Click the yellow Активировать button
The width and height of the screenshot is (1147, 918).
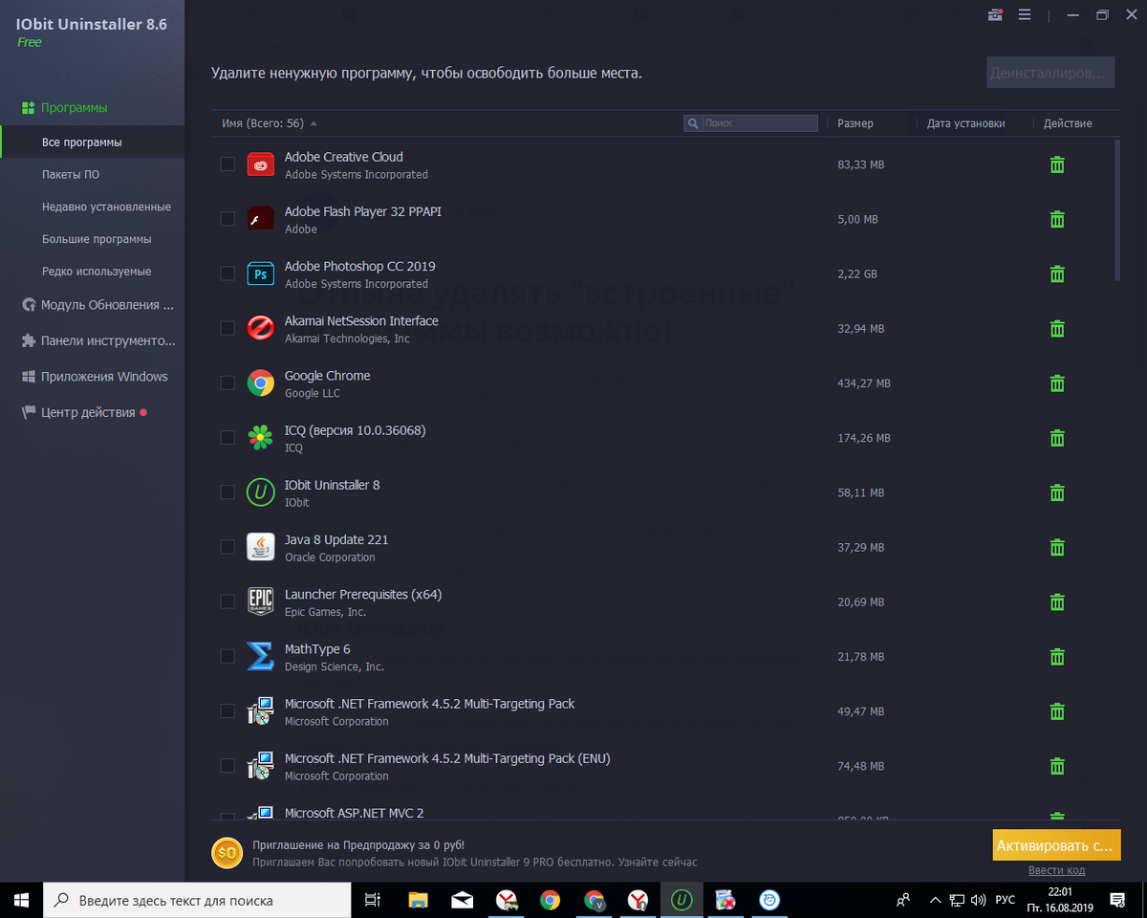pos(1056,845)
